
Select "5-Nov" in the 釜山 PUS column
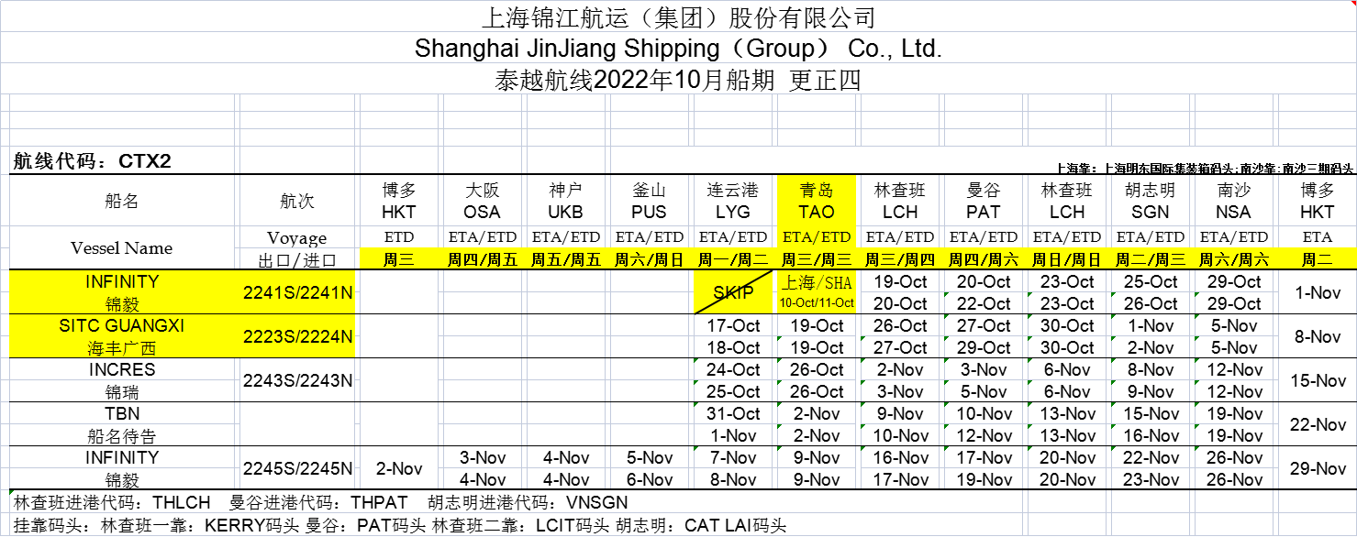(649, 457)
